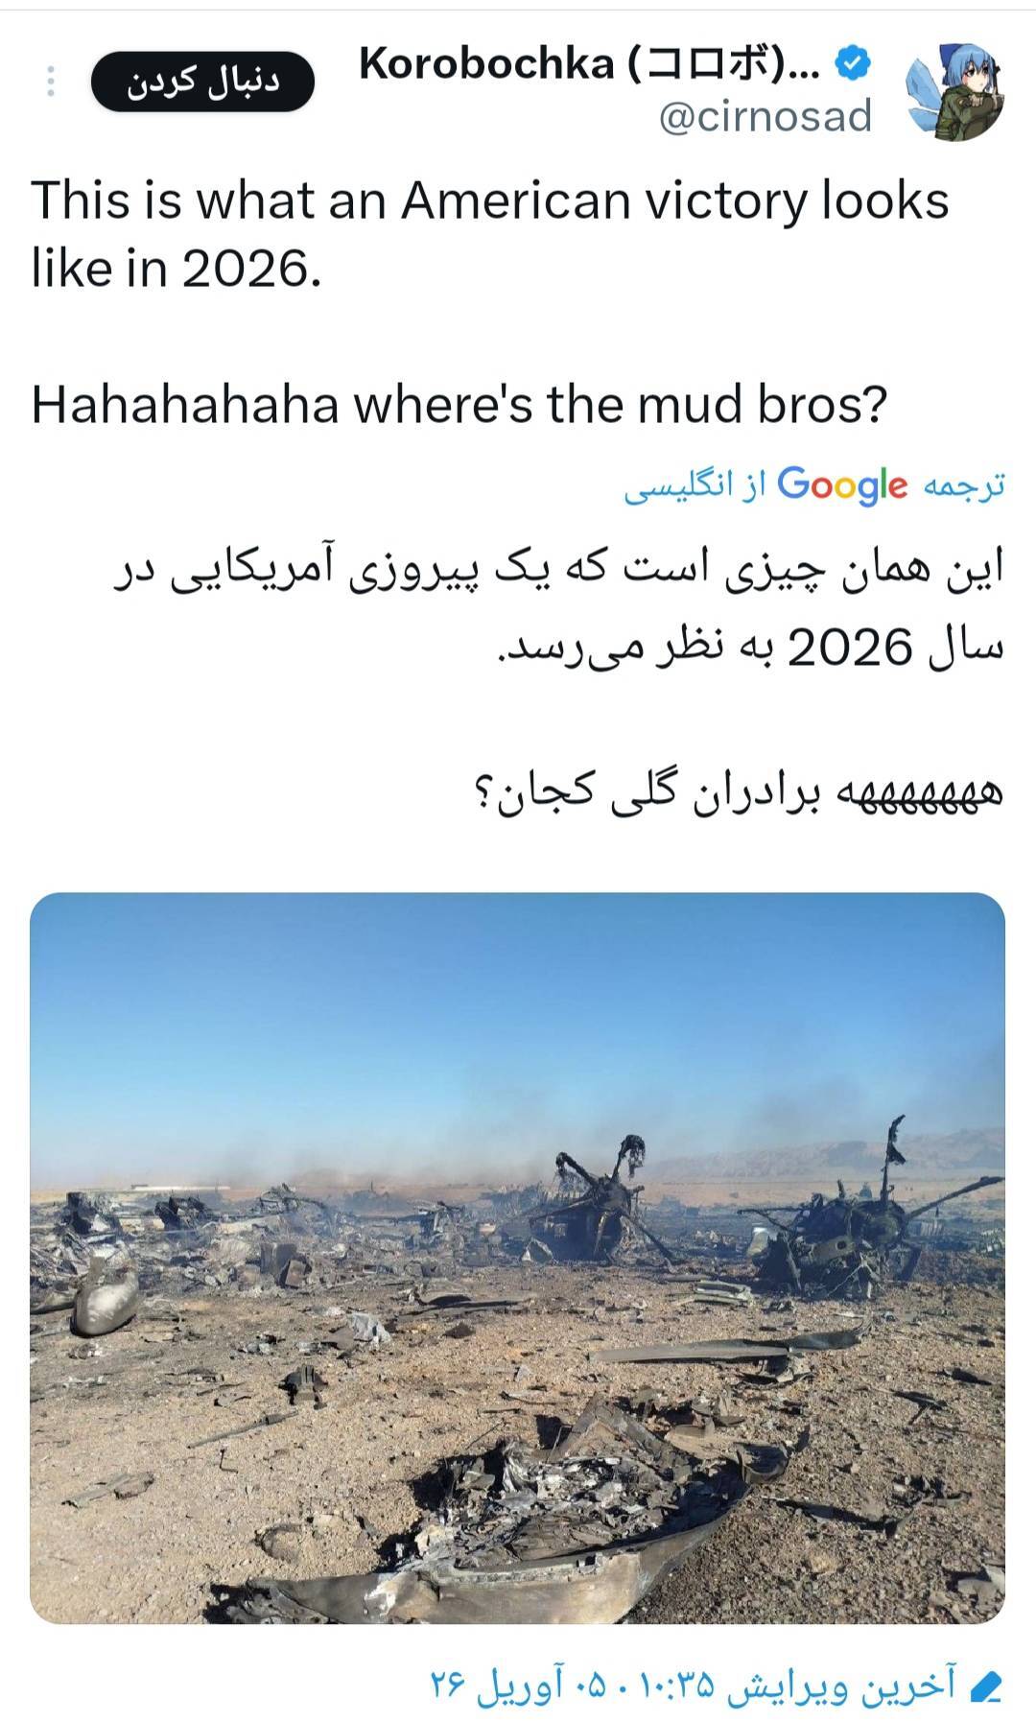Open the @cirnosad handle link
Viewport: 1036px width, 1721px height.
[x=766, y=116]
